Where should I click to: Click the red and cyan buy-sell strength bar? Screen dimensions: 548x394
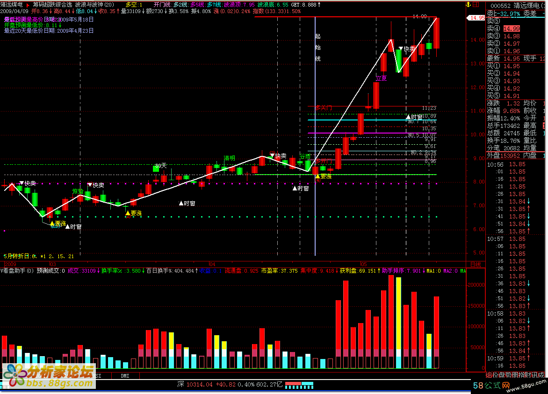(299, 385)
